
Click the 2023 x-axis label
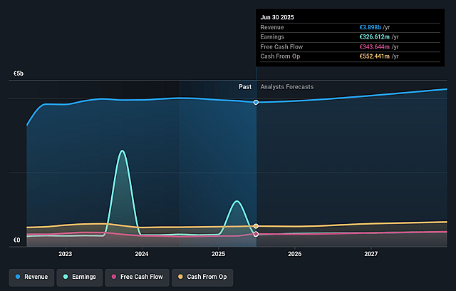(65, 254)
